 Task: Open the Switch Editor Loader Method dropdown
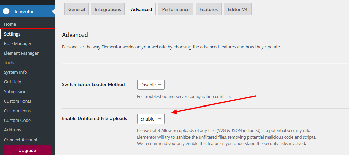(x=151, y=85)
